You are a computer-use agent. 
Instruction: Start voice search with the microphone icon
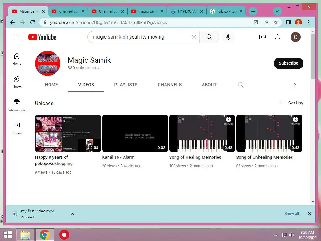228,37
